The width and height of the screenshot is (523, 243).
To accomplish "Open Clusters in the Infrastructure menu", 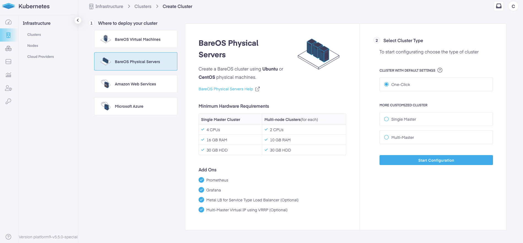I will (34, 34).
